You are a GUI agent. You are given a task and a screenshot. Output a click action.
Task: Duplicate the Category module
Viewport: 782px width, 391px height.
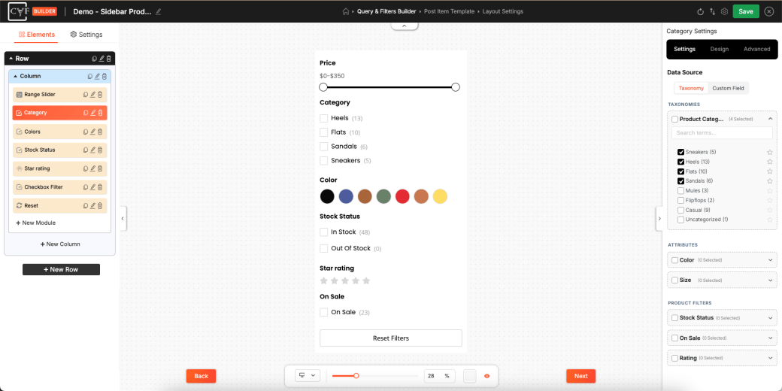(x=86, y=113)
